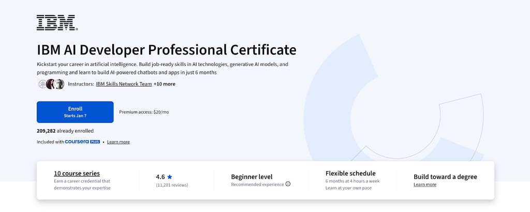Viewport: 530px width, 212px height.
Task: Click the 209,282 already enrolled text
Action: coord(65,131)
